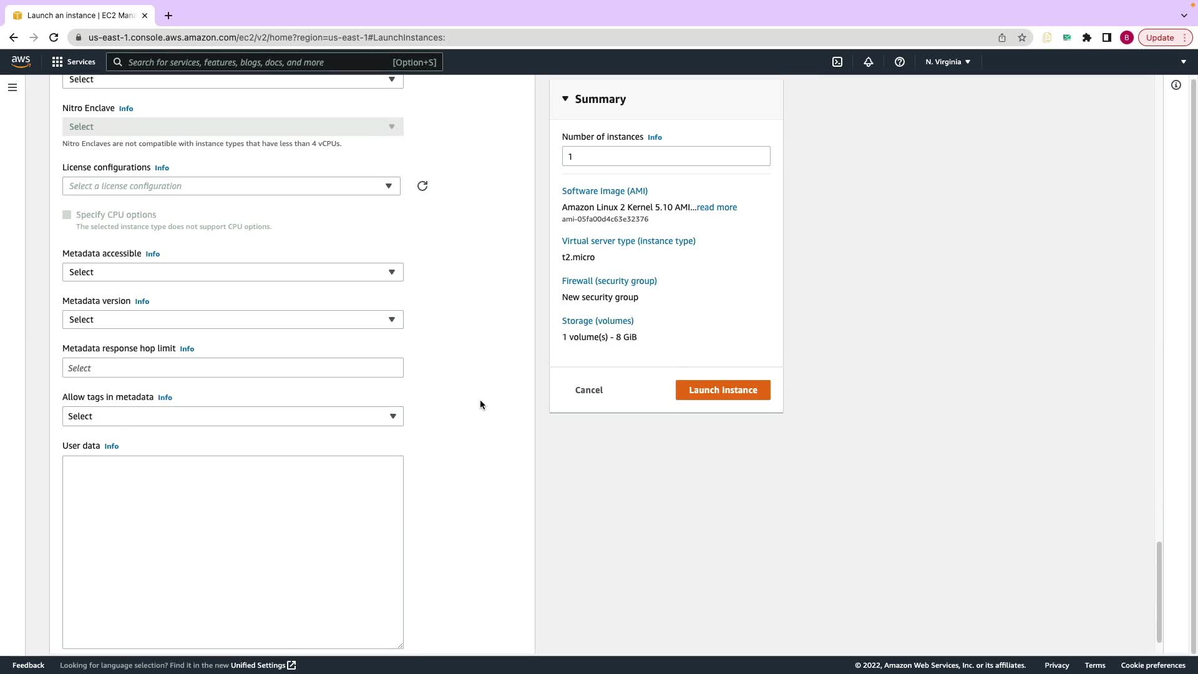Open AWS CloudShell icon
Viewport: 1198px width, 674px height.
pos(837,62)
